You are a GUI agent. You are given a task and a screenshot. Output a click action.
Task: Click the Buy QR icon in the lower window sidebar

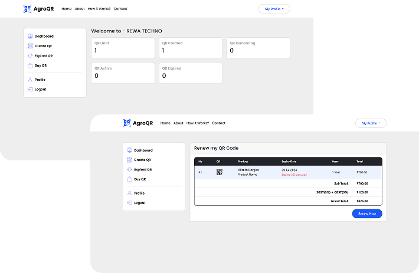(129, 179)
